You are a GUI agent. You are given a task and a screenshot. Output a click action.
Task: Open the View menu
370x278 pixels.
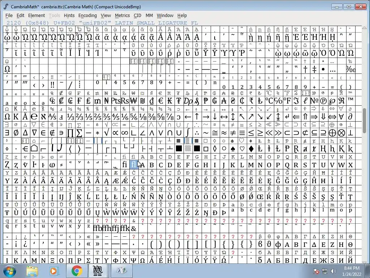click(106, 15)
